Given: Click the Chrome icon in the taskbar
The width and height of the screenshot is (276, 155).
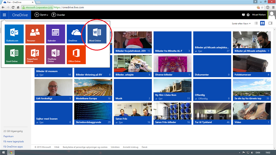Looking at the screenshot, I should (11, 152).
